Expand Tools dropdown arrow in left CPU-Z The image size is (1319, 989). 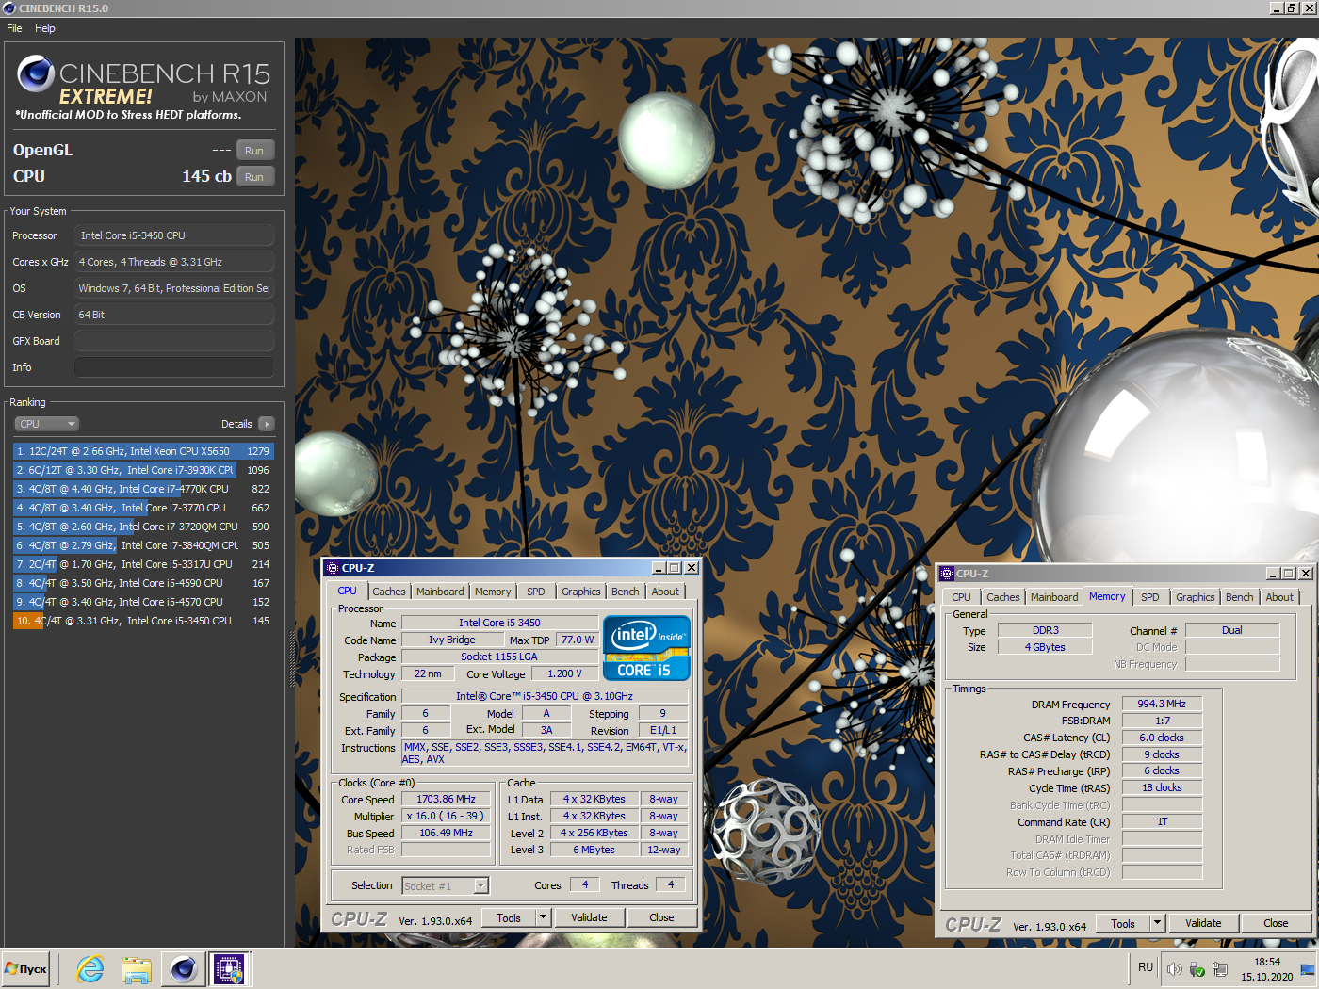coord(543,917)
